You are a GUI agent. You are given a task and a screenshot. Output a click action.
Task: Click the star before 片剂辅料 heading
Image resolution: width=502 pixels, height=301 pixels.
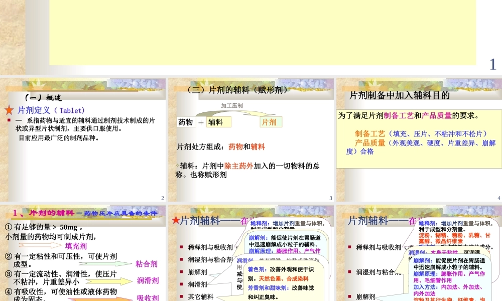click(x=176, y=220)
